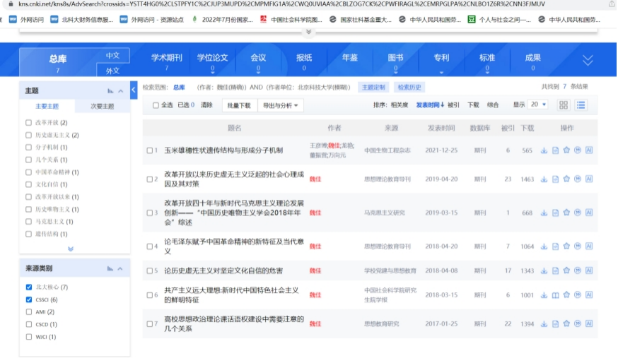Screen dimensions: 618x358
Task: Check the 全选 select-all checkbox
Action: coord(156,105)
